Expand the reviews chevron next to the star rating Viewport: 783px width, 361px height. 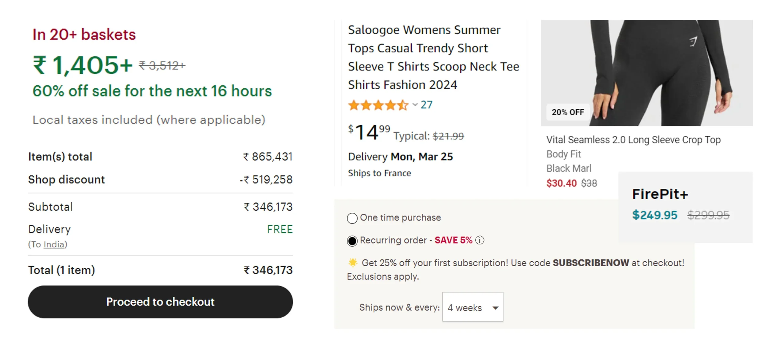click(415, 105)
